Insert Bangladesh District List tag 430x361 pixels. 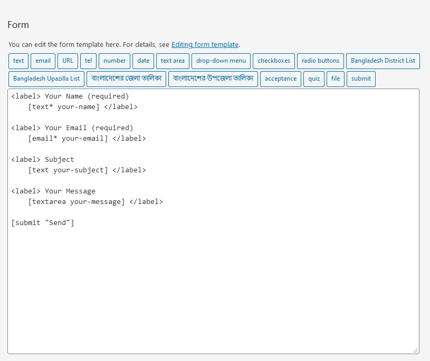point(383,61)
